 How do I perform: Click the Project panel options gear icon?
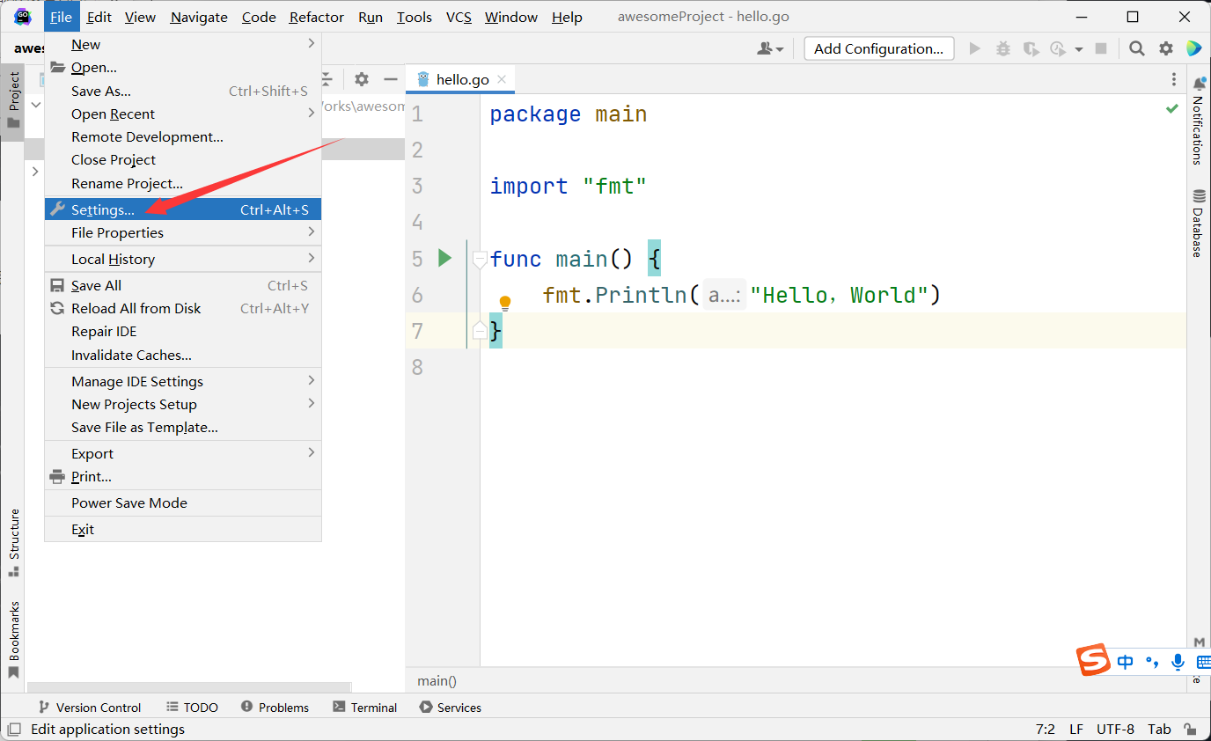[362, 79]
